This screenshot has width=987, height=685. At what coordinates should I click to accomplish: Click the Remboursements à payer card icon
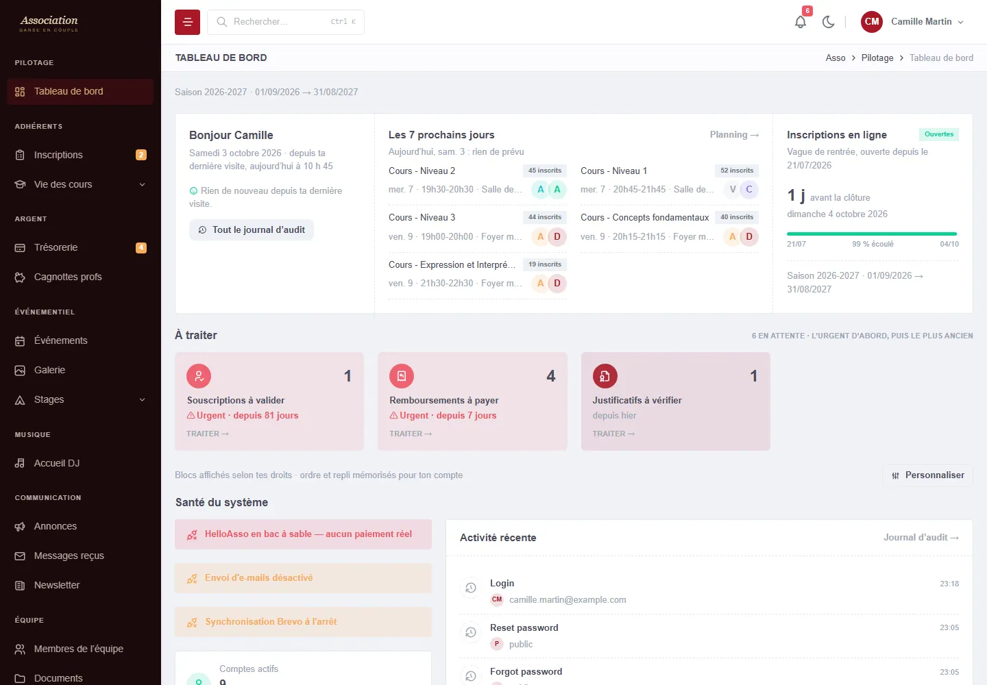tap(402, 376)
